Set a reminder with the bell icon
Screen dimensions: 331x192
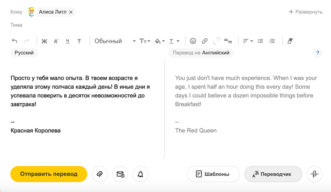point(141,174)
